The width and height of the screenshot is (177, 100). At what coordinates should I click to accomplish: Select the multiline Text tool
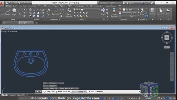[49, 12]
